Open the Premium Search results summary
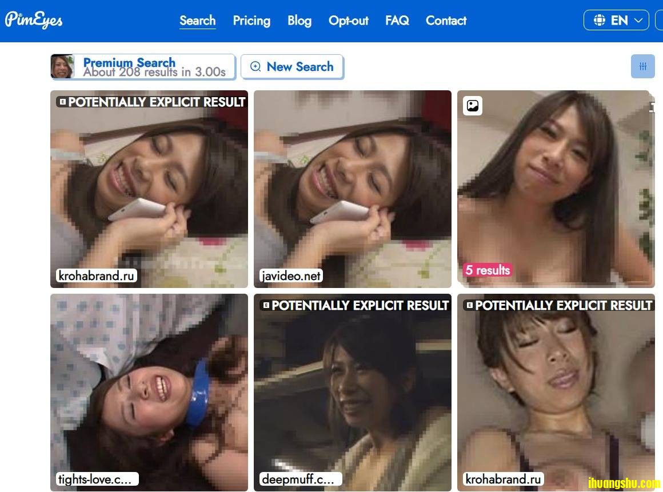Image resolution: width=663 pixels, height=492 pixels. (x=154, y=67)
